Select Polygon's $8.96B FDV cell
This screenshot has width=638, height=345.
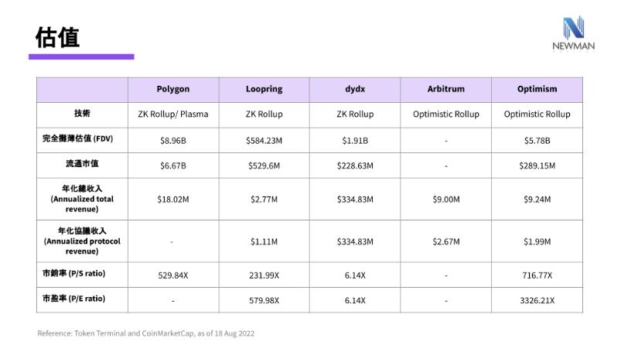coord(172,140)
